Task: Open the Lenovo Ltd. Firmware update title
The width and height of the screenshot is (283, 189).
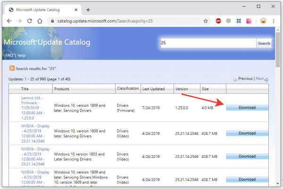Action: (x=33, y=108)
